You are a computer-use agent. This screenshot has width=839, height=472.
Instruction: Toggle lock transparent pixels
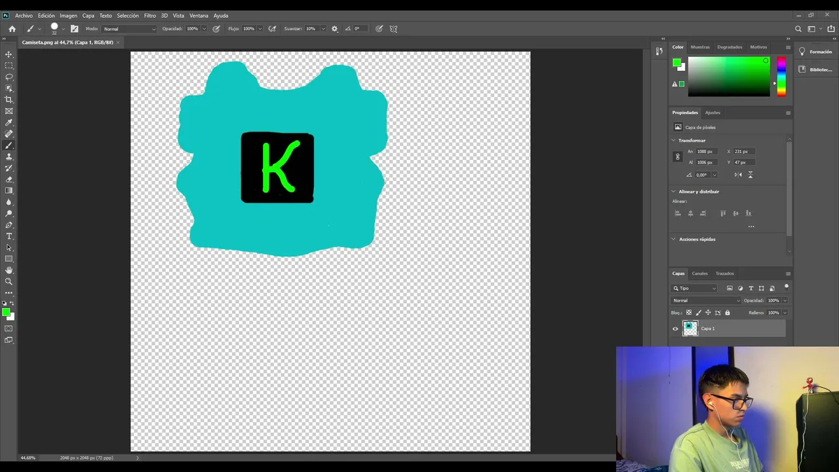[688, 313]
